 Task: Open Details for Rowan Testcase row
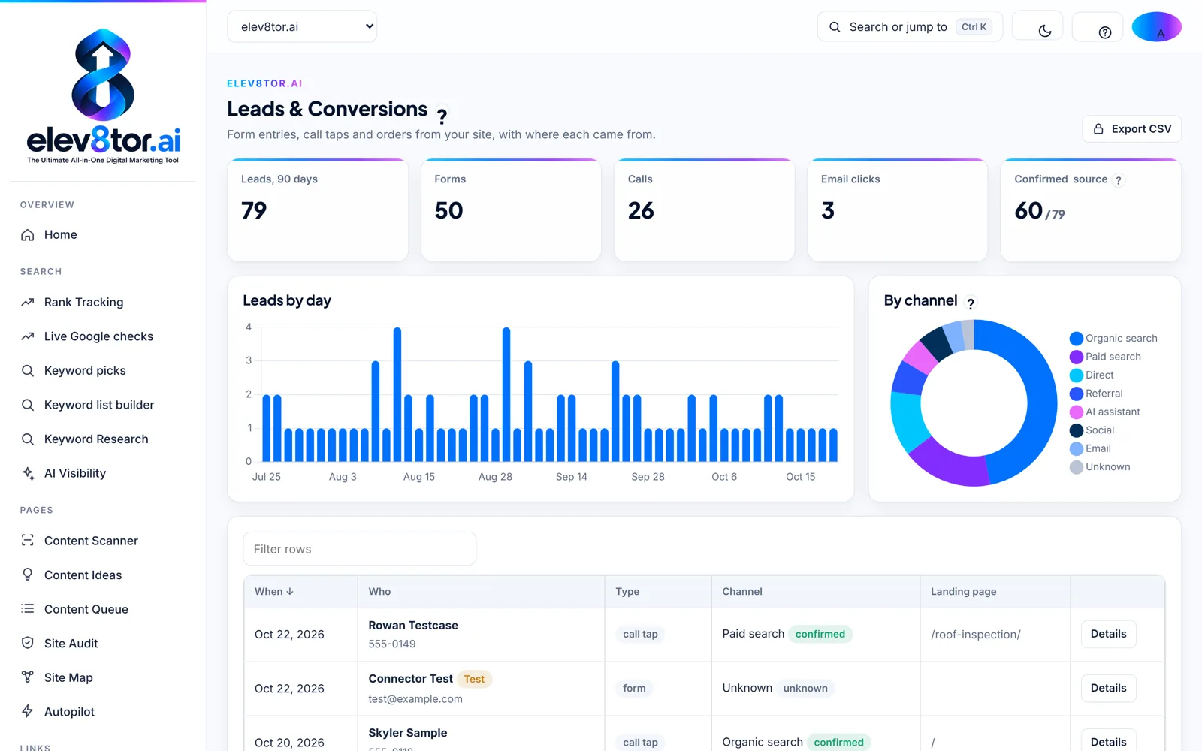click(x=1108, y=634)
